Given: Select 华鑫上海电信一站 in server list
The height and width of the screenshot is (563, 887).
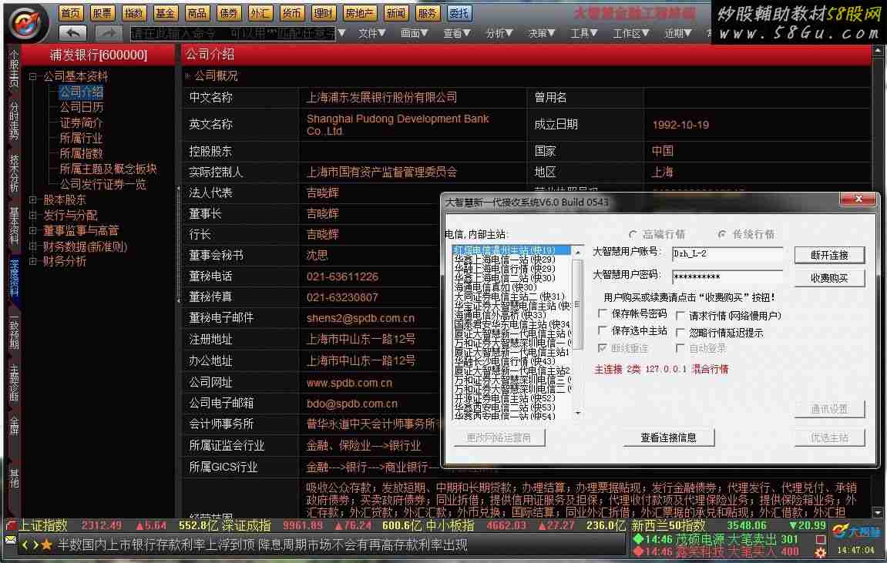Looking at the screenshot, I should 505,260.
